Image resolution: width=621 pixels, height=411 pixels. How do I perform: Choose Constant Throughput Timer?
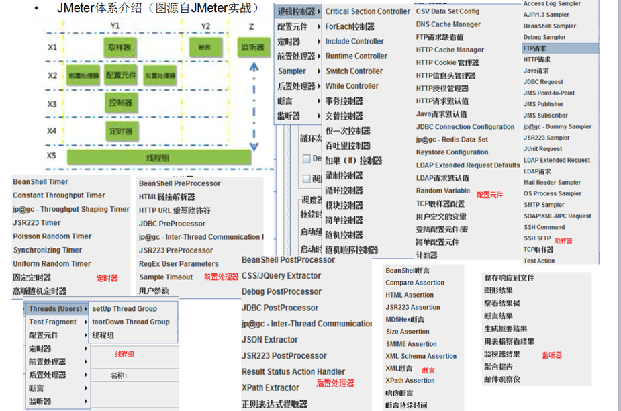point(58,195)
